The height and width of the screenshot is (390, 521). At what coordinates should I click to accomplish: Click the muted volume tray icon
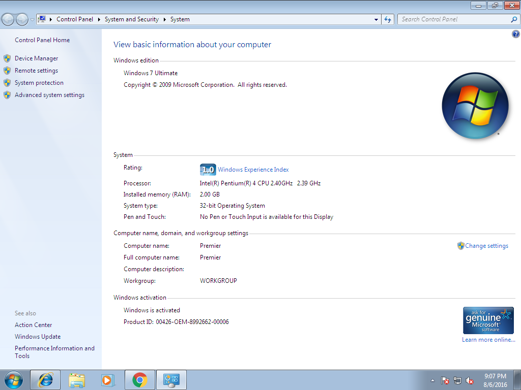470,380
